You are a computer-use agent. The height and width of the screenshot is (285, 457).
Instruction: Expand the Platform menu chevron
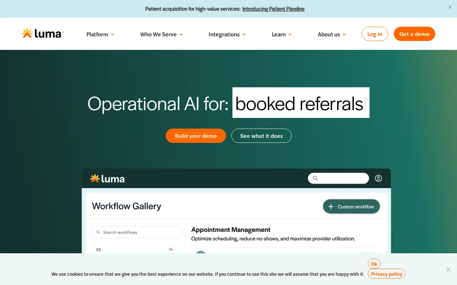[x=112, y=35]
